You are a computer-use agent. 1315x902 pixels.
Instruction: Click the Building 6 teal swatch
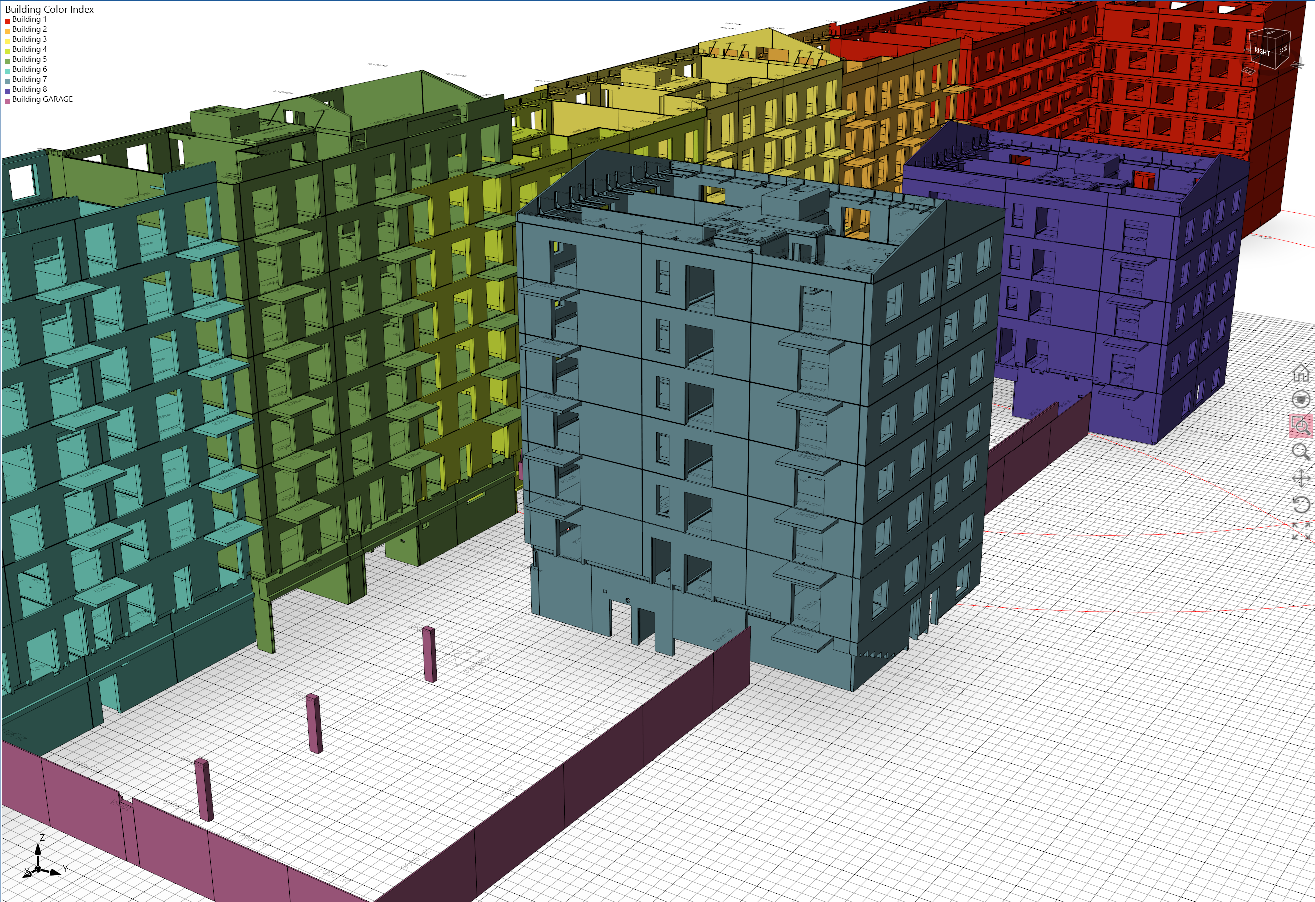pos(7,71)
